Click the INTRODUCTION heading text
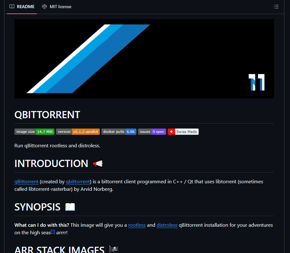Viewport: 290px width, 253px height. coord(51,164)
